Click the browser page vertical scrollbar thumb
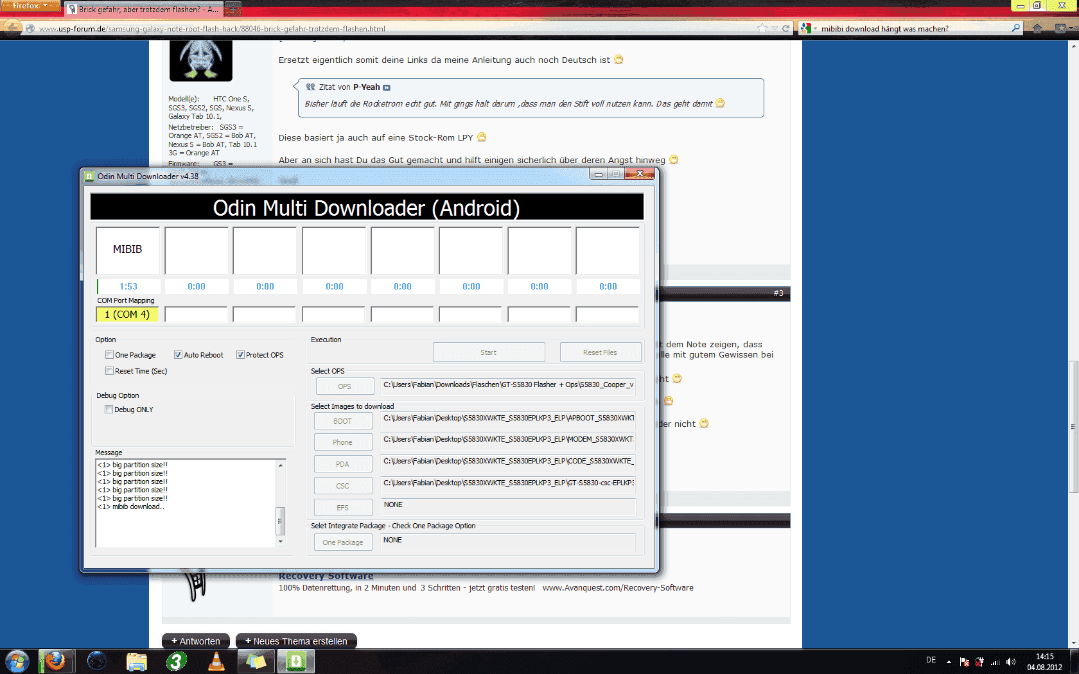The image size is (1079, 674). [1073, 427]
